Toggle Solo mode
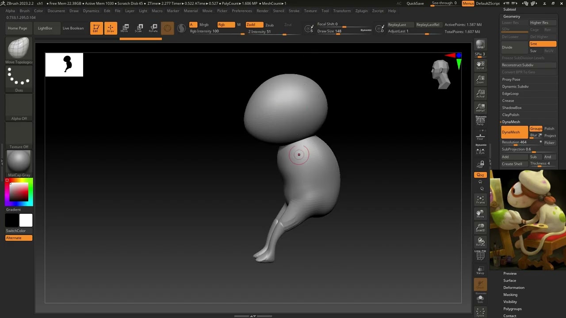The image size is (566, 318). click(480, 299)
